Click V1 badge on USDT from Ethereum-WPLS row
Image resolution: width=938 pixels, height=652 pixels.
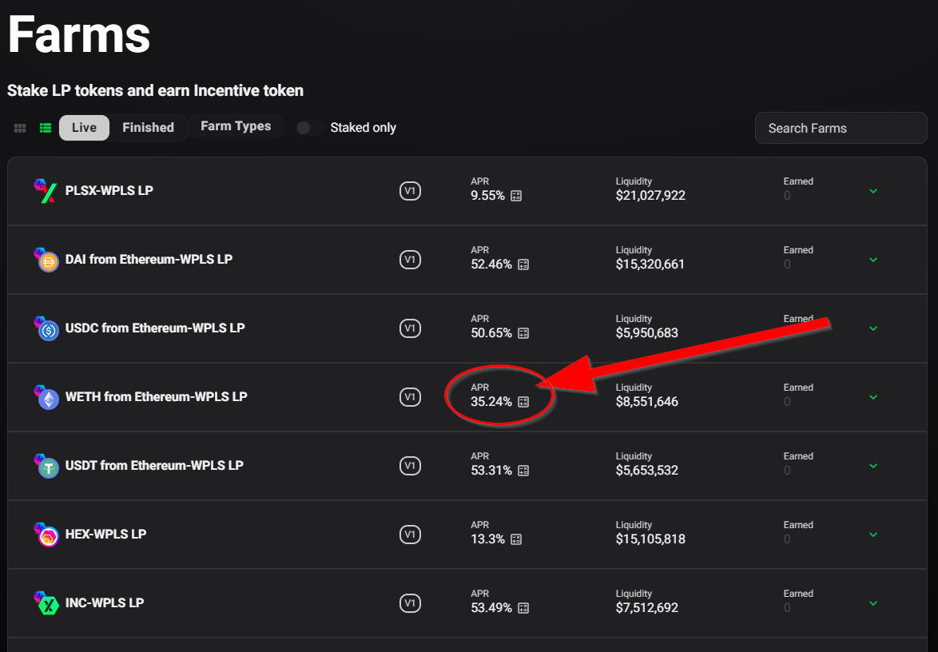point(410,466)
